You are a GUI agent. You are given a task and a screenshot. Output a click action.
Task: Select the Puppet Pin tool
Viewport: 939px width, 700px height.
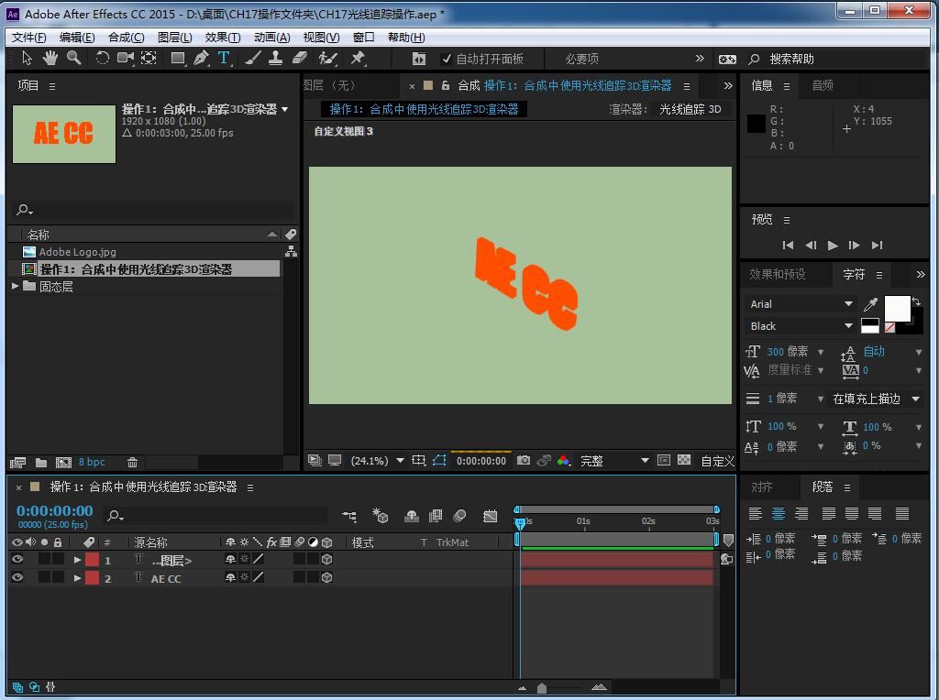click(x=358, y=58)
